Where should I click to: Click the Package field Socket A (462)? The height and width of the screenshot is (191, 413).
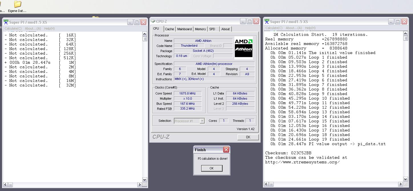coord(203,51)
